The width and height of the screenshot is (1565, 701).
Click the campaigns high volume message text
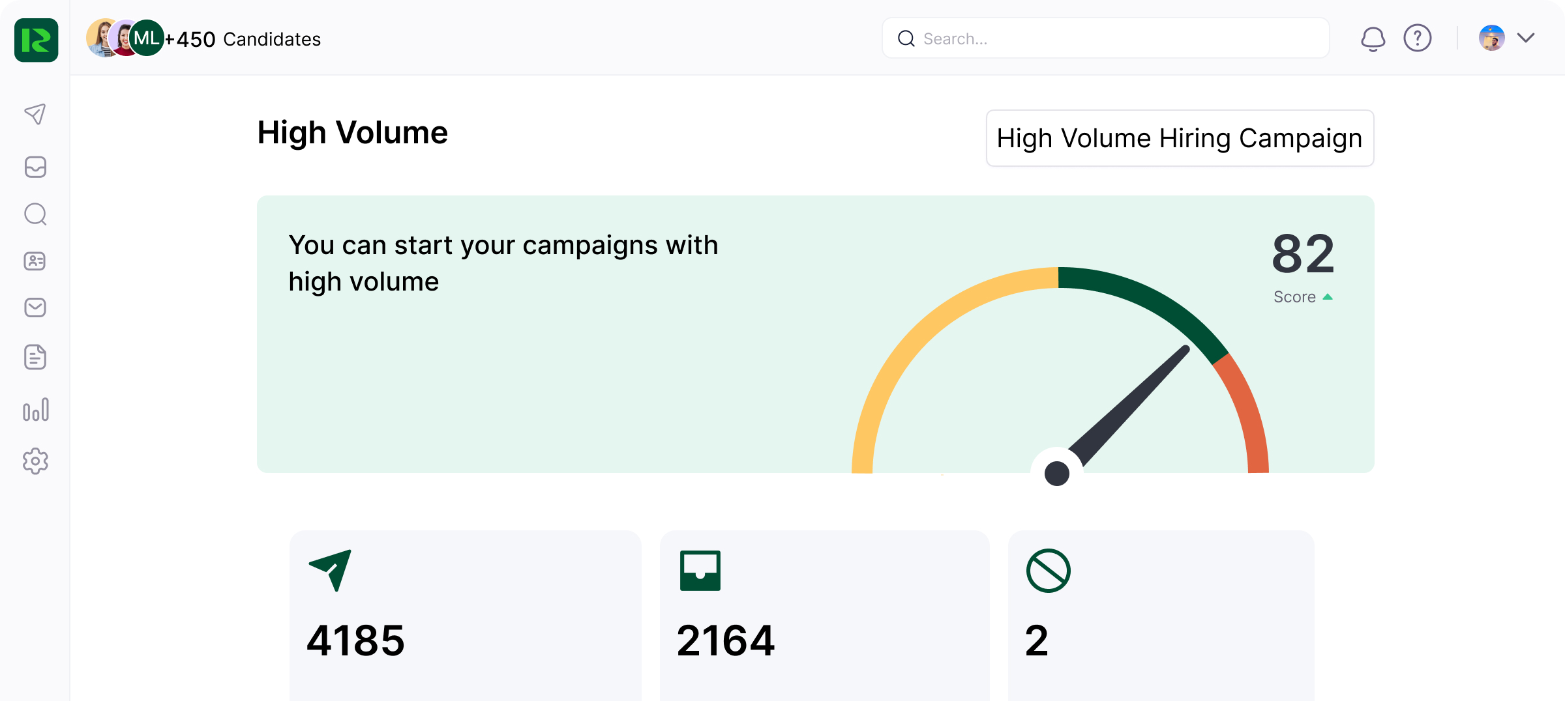(x=503, y=263)
